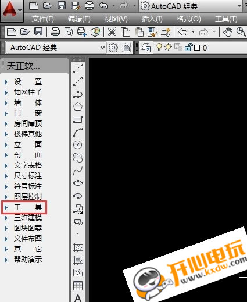Open the 格式(O) menu
This screenshot has width=247, height=302.
pos(188,19)
